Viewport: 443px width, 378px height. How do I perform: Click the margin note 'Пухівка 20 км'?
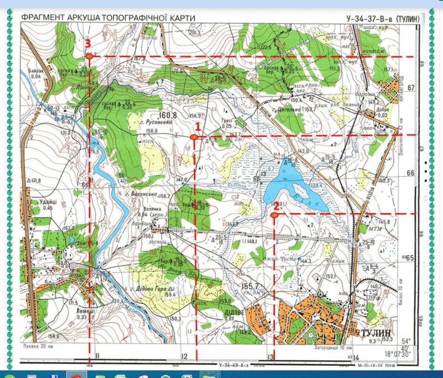(x=38, y=346)
